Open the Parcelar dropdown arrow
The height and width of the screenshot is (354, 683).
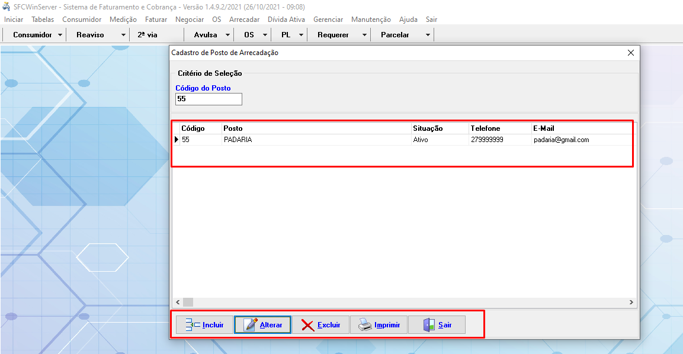point(427,36)
